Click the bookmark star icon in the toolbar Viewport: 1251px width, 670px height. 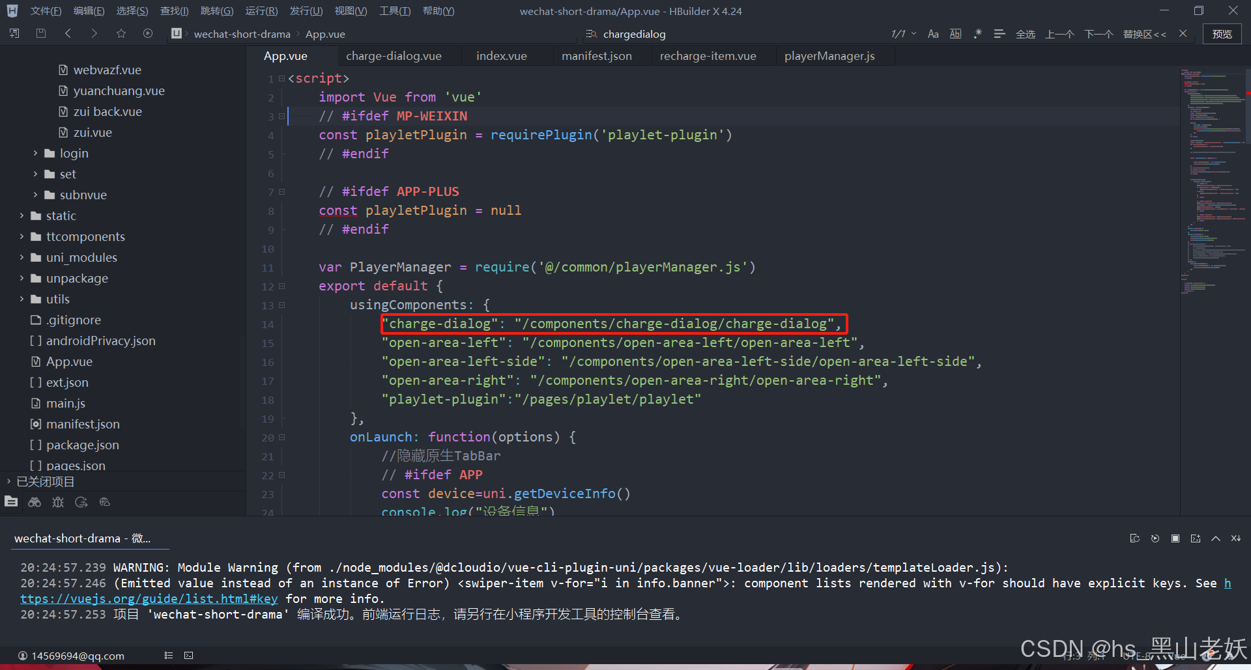[121, 33]
